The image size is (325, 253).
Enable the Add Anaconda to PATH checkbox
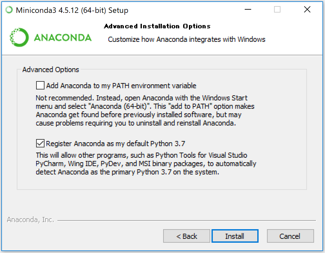(40, 86)
